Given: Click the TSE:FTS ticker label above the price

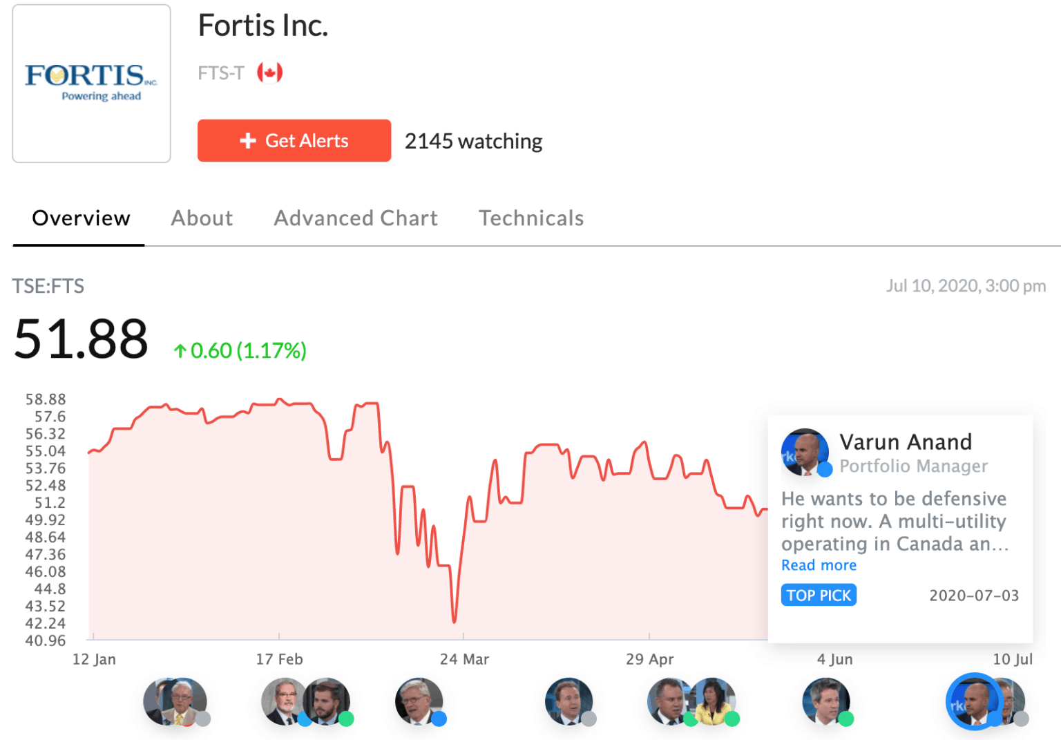Looking at the screenshot, I should coord(48,285).
